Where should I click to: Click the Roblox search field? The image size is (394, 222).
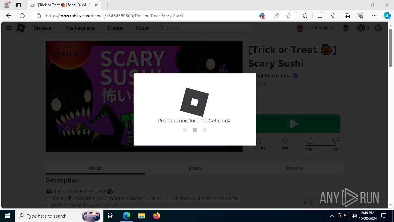coord(204,28)
